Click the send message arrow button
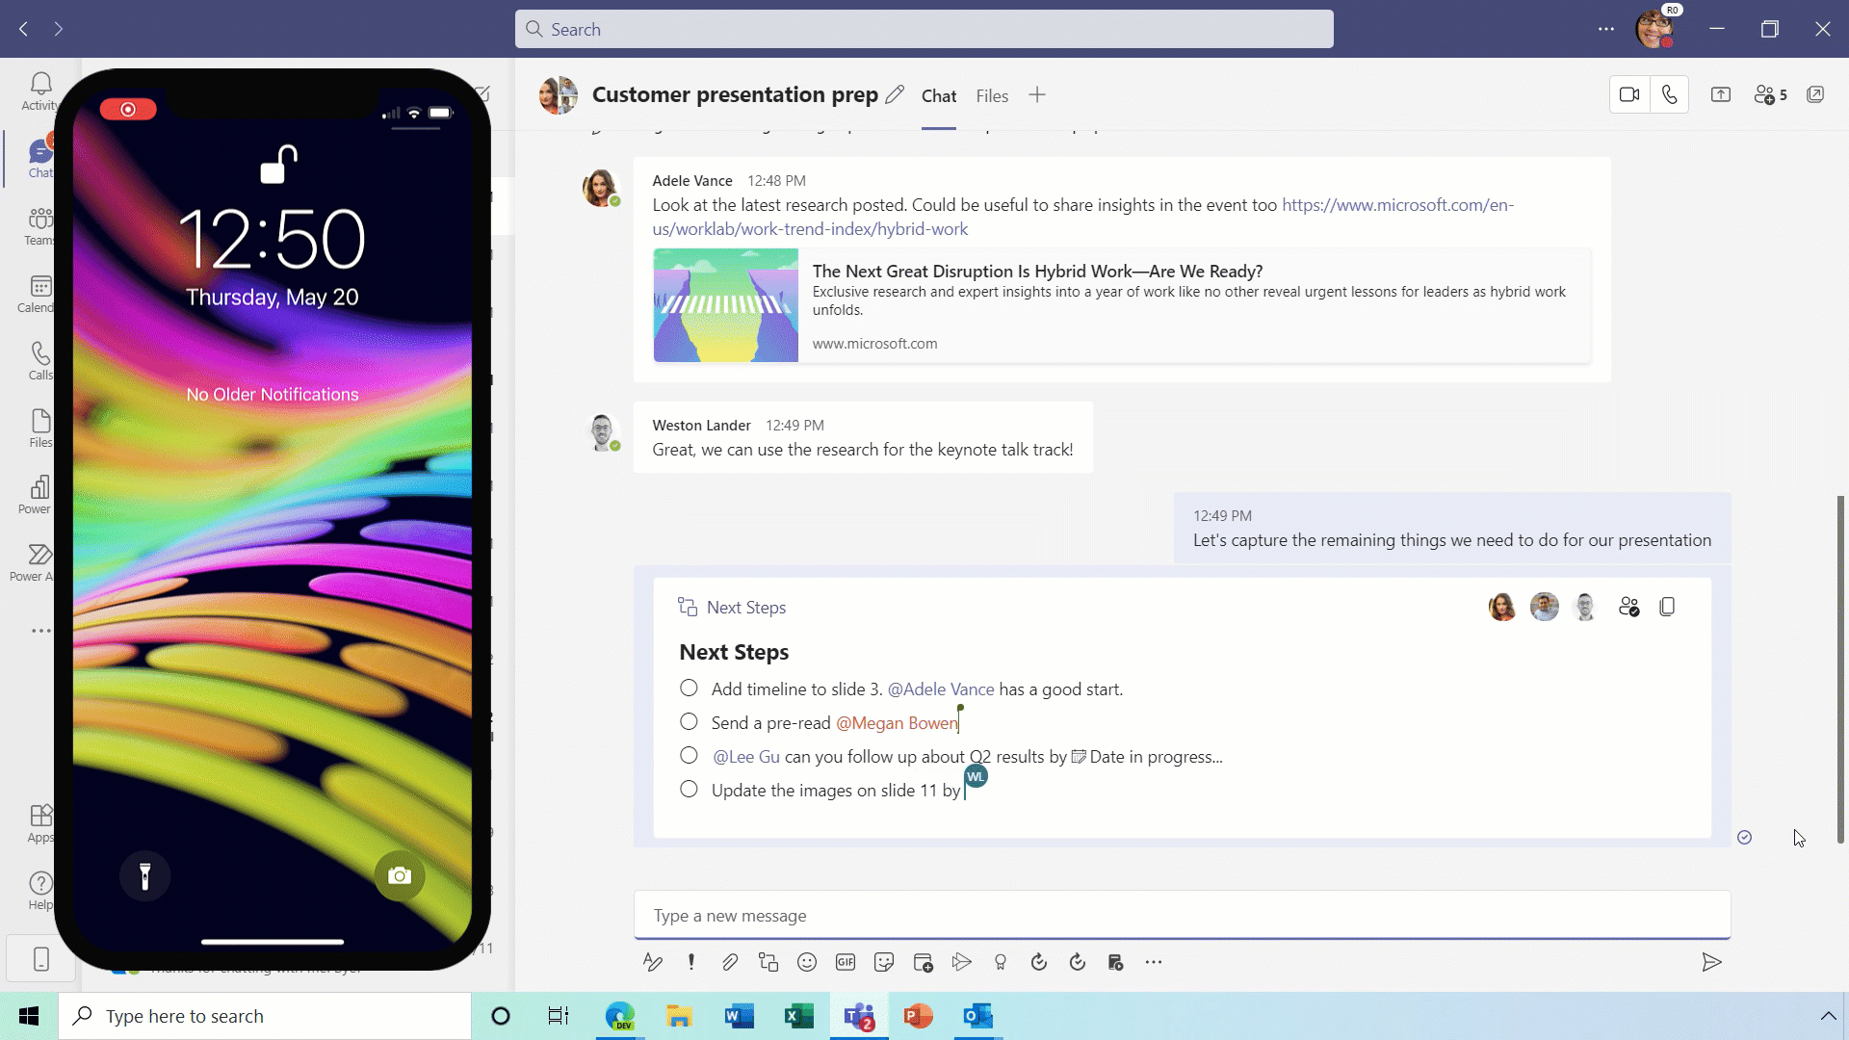1849x1040 pixels. [x=1712, y=961]
